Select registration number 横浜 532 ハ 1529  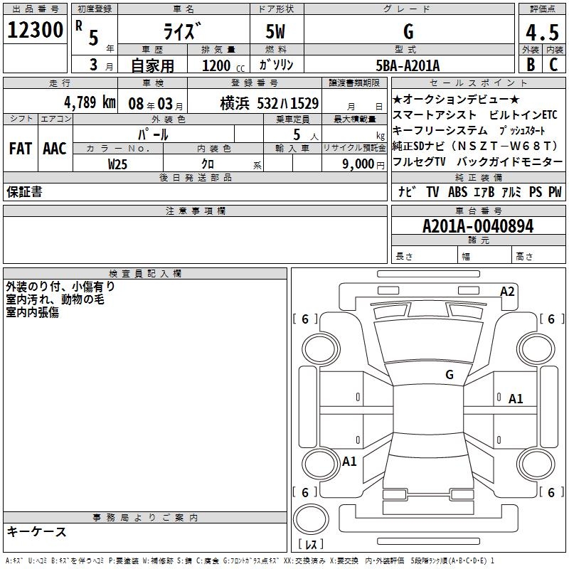coord(270,103)
